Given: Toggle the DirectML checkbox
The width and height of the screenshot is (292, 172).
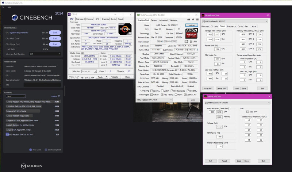Looking at the screenshot, I should pyautogui.click(x=188, y=91).
